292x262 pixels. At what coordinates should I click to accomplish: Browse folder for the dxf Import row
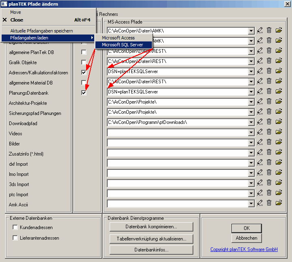279,162
